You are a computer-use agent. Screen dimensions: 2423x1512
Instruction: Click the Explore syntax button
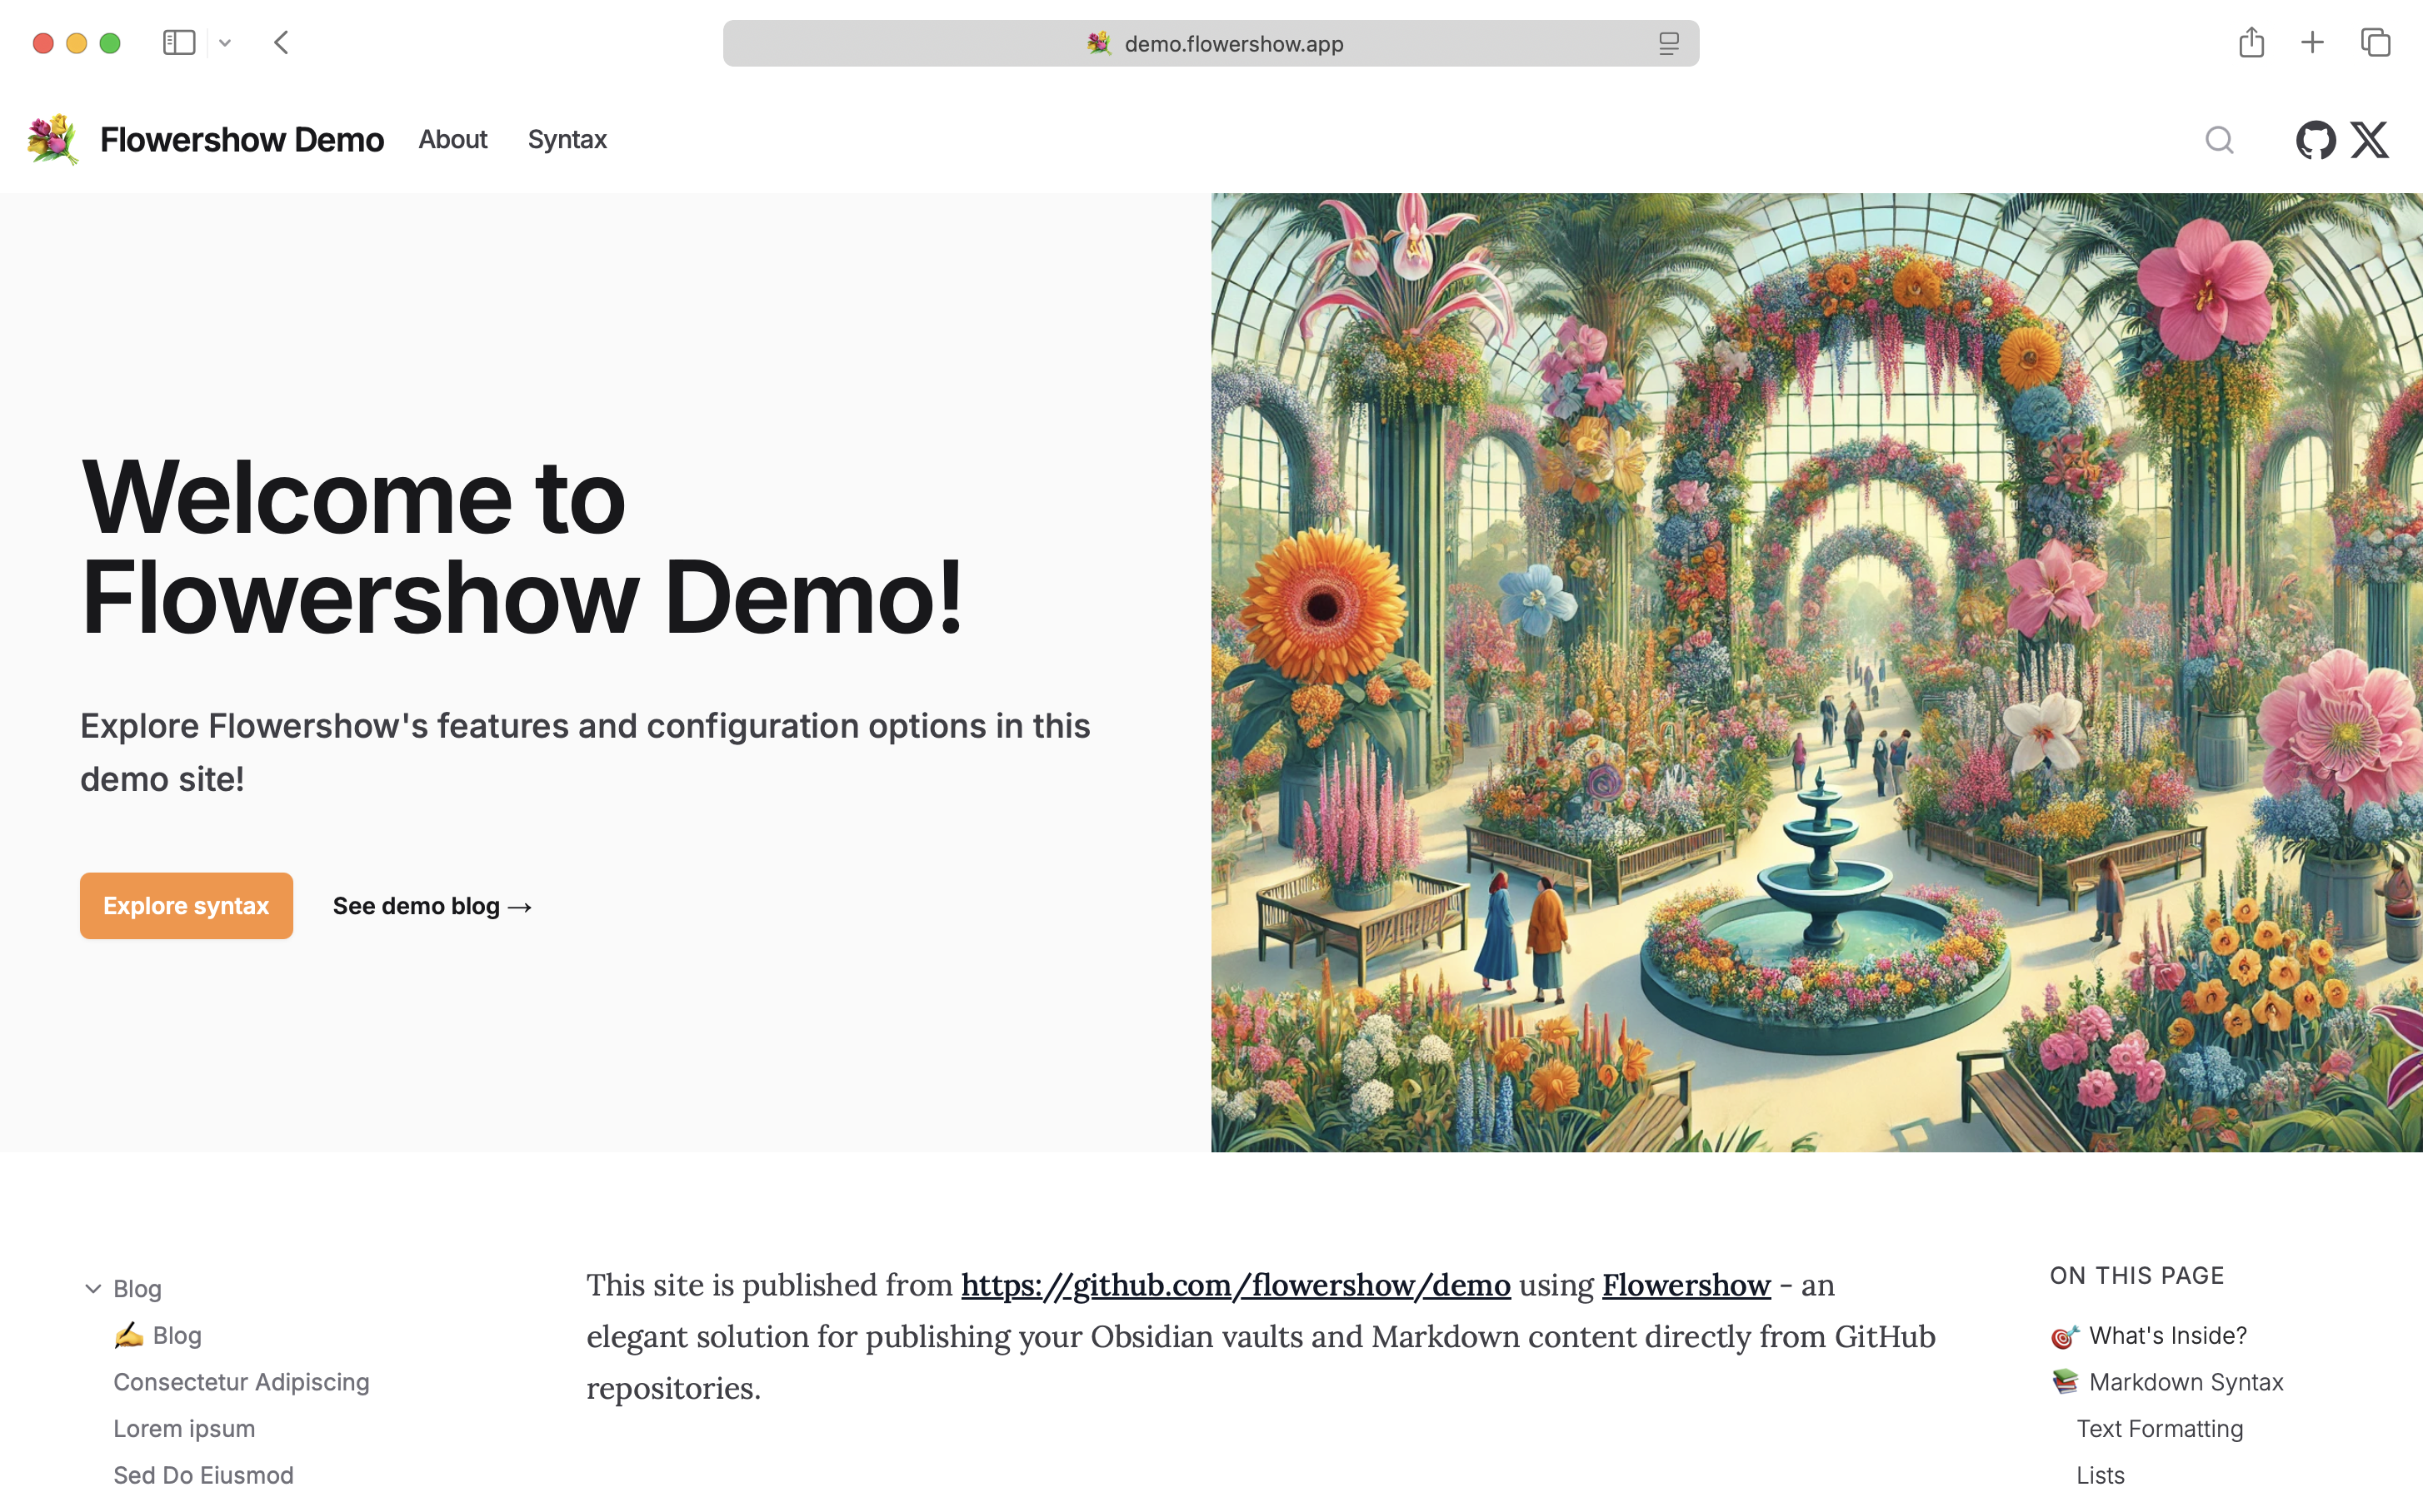point(186,906)
